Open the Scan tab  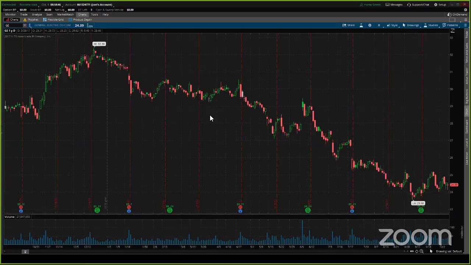pyautogui.click(x=49, y=14)
